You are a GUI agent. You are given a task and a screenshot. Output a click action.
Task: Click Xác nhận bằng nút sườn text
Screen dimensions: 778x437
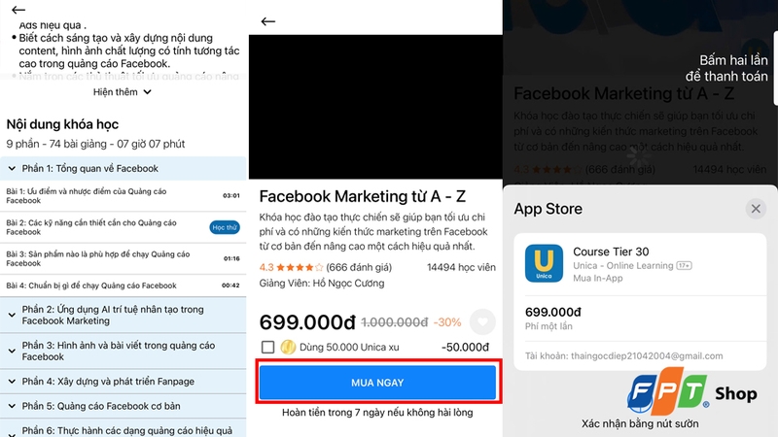(640, 424)
